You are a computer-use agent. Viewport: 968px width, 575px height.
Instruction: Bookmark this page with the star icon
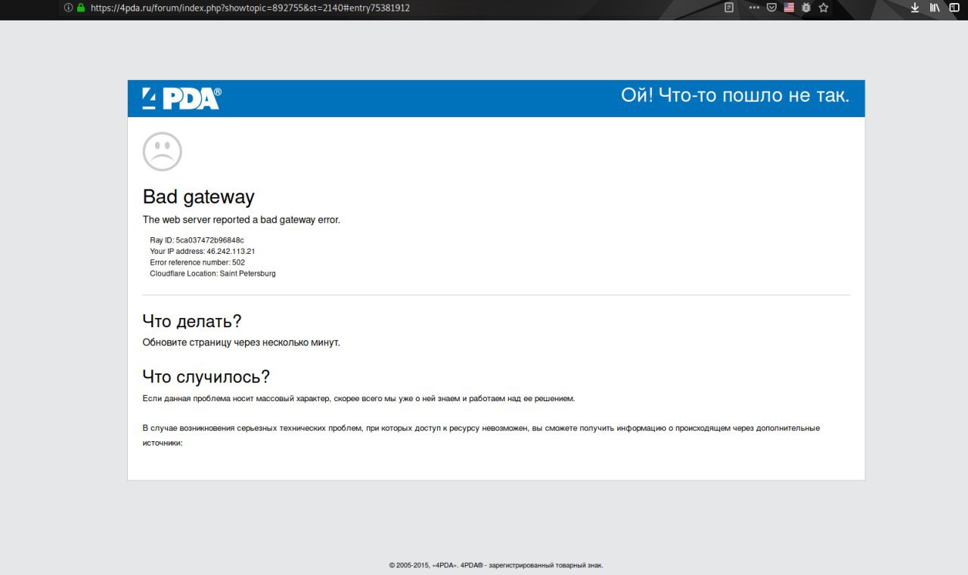[x=824, y=8]
